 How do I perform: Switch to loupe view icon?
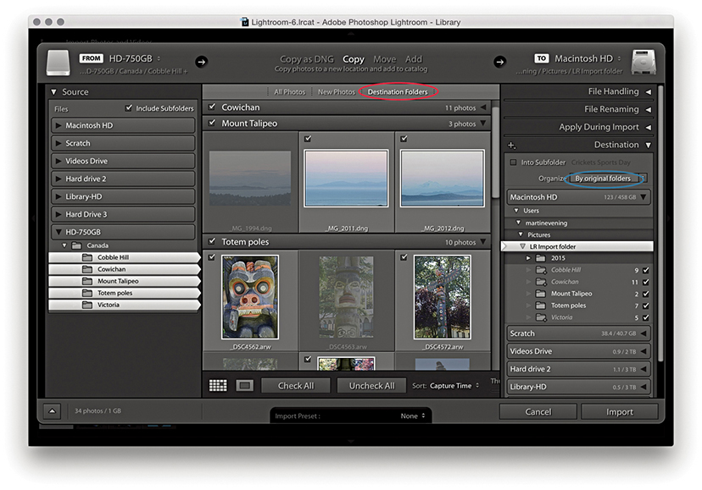pyautogui.click(x=244, y=385)
